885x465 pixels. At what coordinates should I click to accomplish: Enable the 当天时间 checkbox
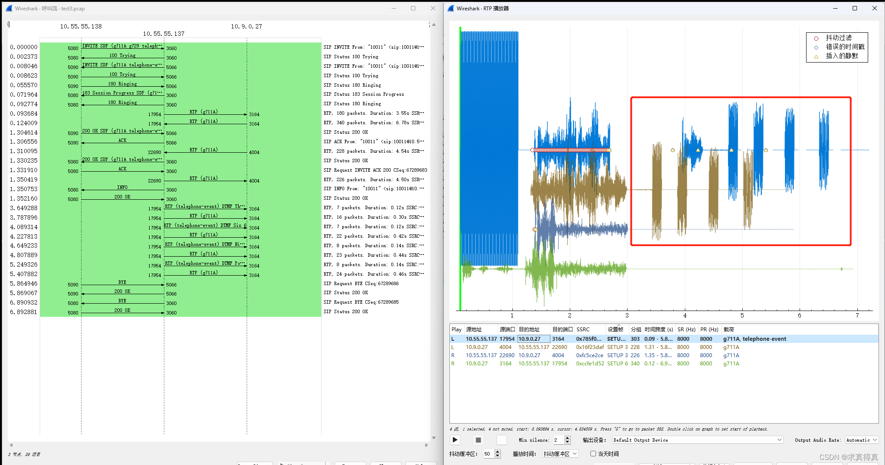pyautogui.click(x=593, y=453)
